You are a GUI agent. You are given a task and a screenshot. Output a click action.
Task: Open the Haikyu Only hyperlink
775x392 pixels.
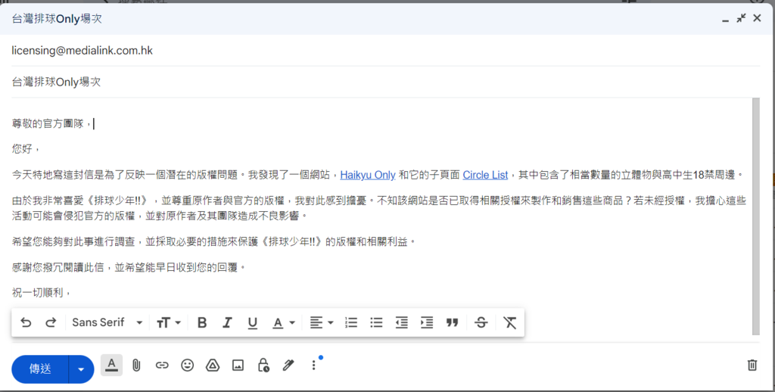[368, 175]
